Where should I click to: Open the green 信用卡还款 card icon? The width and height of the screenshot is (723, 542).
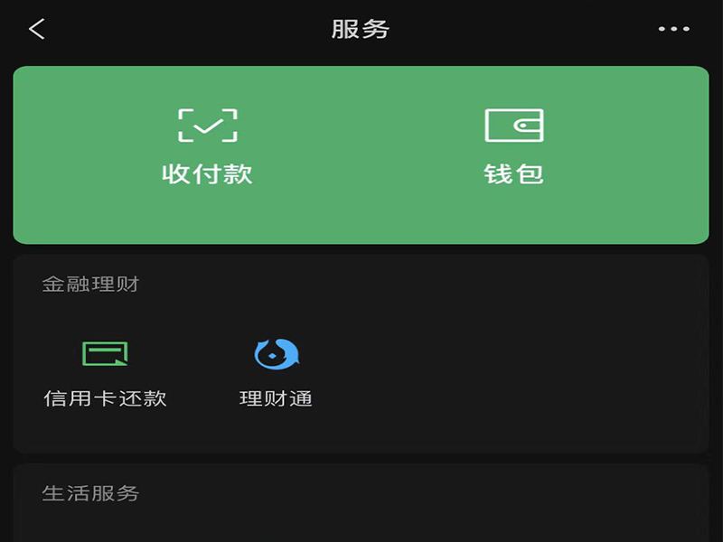[105, 353]
